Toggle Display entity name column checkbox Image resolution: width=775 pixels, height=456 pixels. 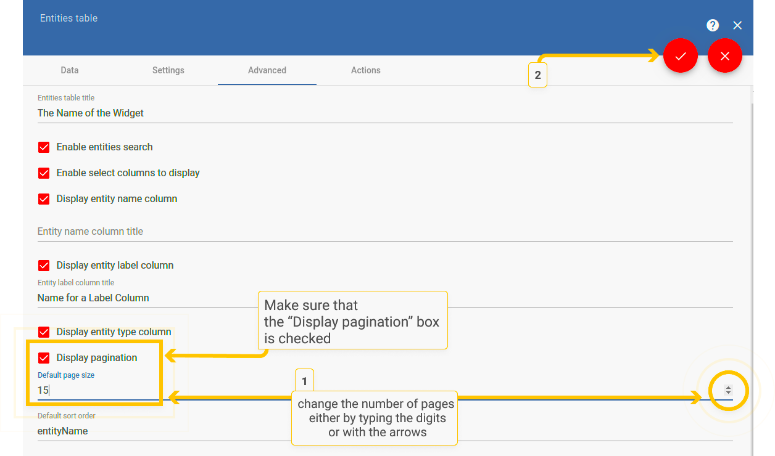tap(44, 199)
